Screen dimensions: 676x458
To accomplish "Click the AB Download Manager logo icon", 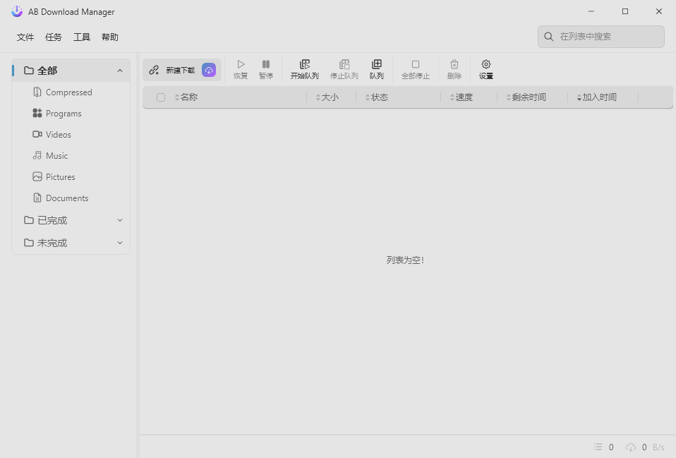I will click(x=17, y=11).
